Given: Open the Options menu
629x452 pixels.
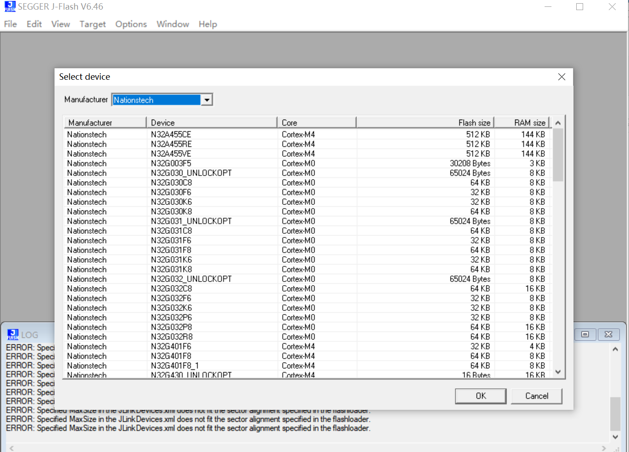Looking at the screenshot, I should 131,24.
